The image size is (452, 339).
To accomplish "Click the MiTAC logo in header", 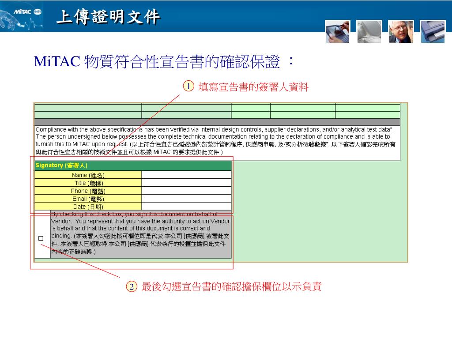I will coord(28,12).
